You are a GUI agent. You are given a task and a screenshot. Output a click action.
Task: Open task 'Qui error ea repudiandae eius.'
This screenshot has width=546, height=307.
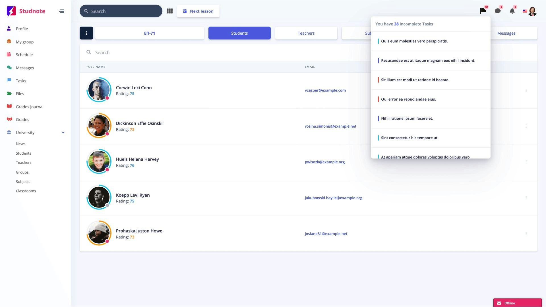pyautogui.click(x=408, y=99)
